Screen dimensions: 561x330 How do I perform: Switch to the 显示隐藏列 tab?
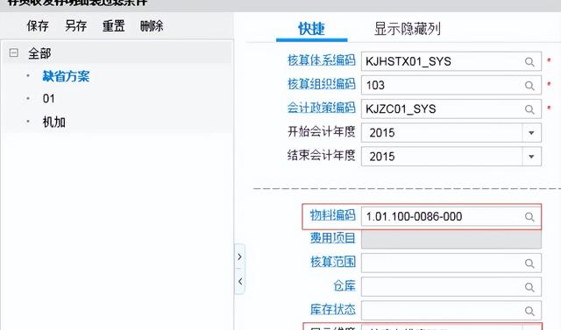coord(407,29)
